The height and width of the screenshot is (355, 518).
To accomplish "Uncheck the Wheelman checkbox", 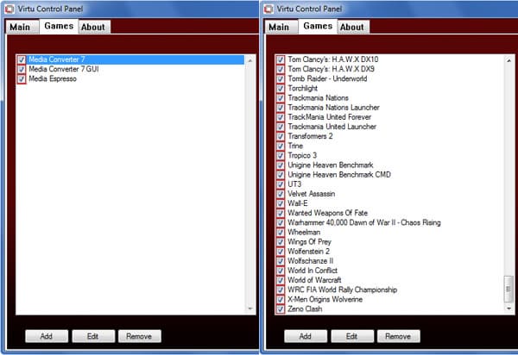I will click(280, 233).
